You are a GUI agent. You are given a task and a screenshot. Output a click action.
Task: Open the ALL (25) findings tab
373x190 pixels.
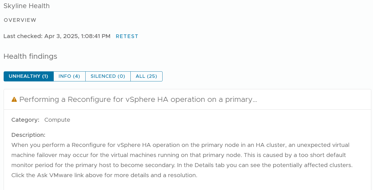click(x=146, y=76)
